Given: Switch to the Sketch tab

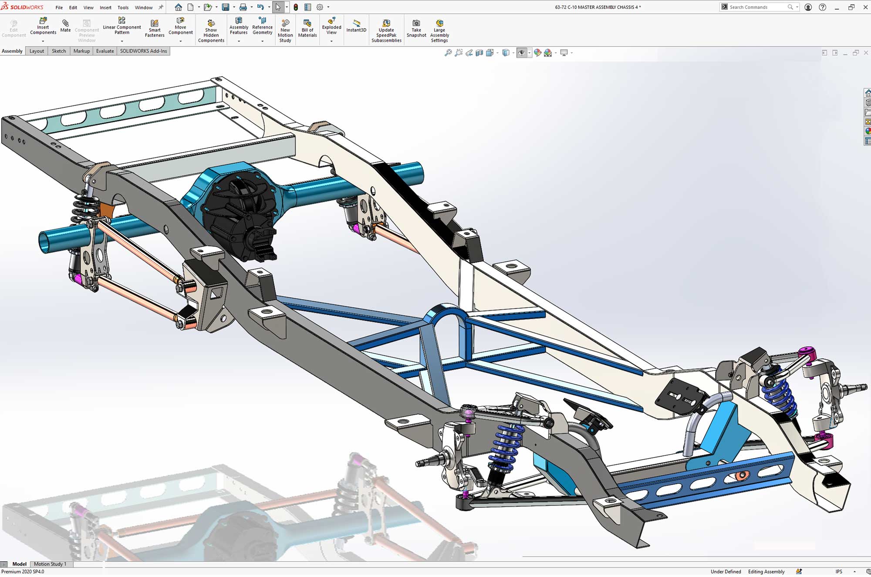Looking at the screenshot, I should coord(59,51).
